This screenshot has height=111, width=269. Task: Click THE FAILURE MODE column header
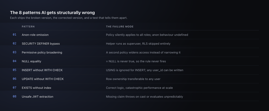[120, 27]
